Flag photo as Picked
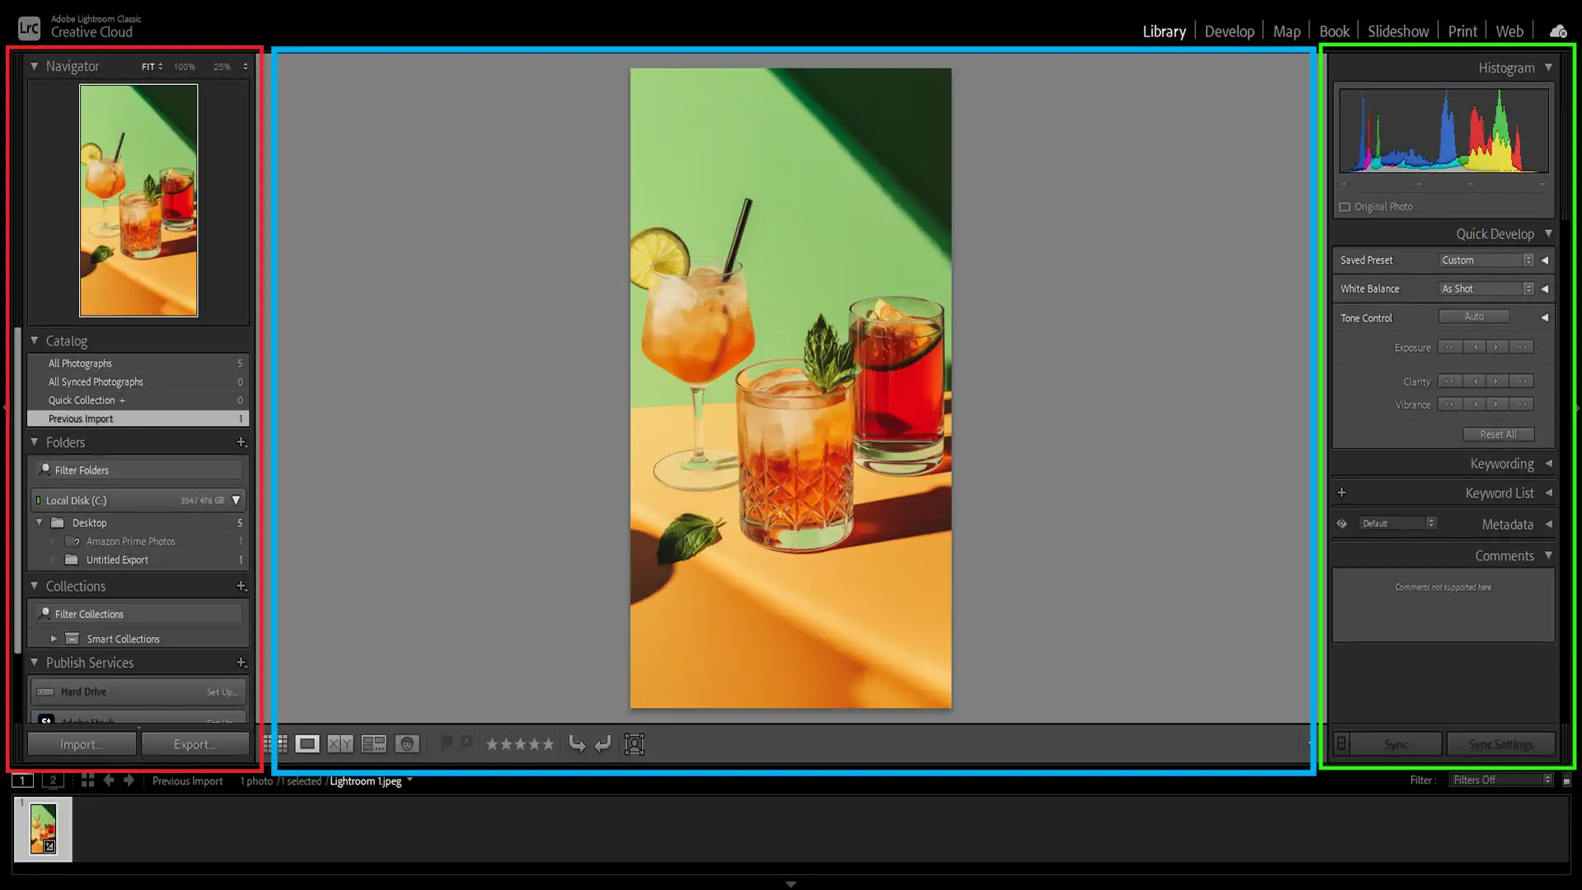 point(446,743)
